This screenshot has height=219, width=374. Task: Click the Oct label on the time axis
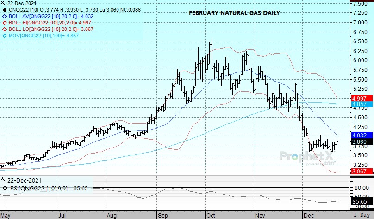pyautogui.click(x=211, y=215)
